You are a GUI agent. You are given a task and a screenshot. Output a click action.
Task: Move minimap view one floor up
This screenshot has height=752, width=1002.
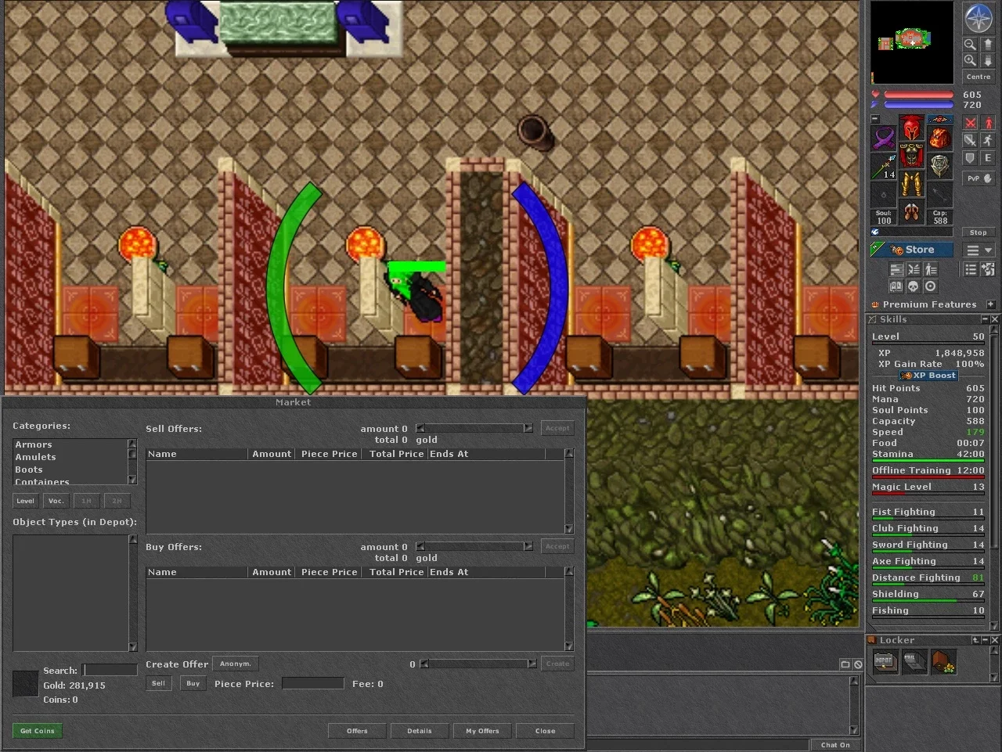pos(987,45)
